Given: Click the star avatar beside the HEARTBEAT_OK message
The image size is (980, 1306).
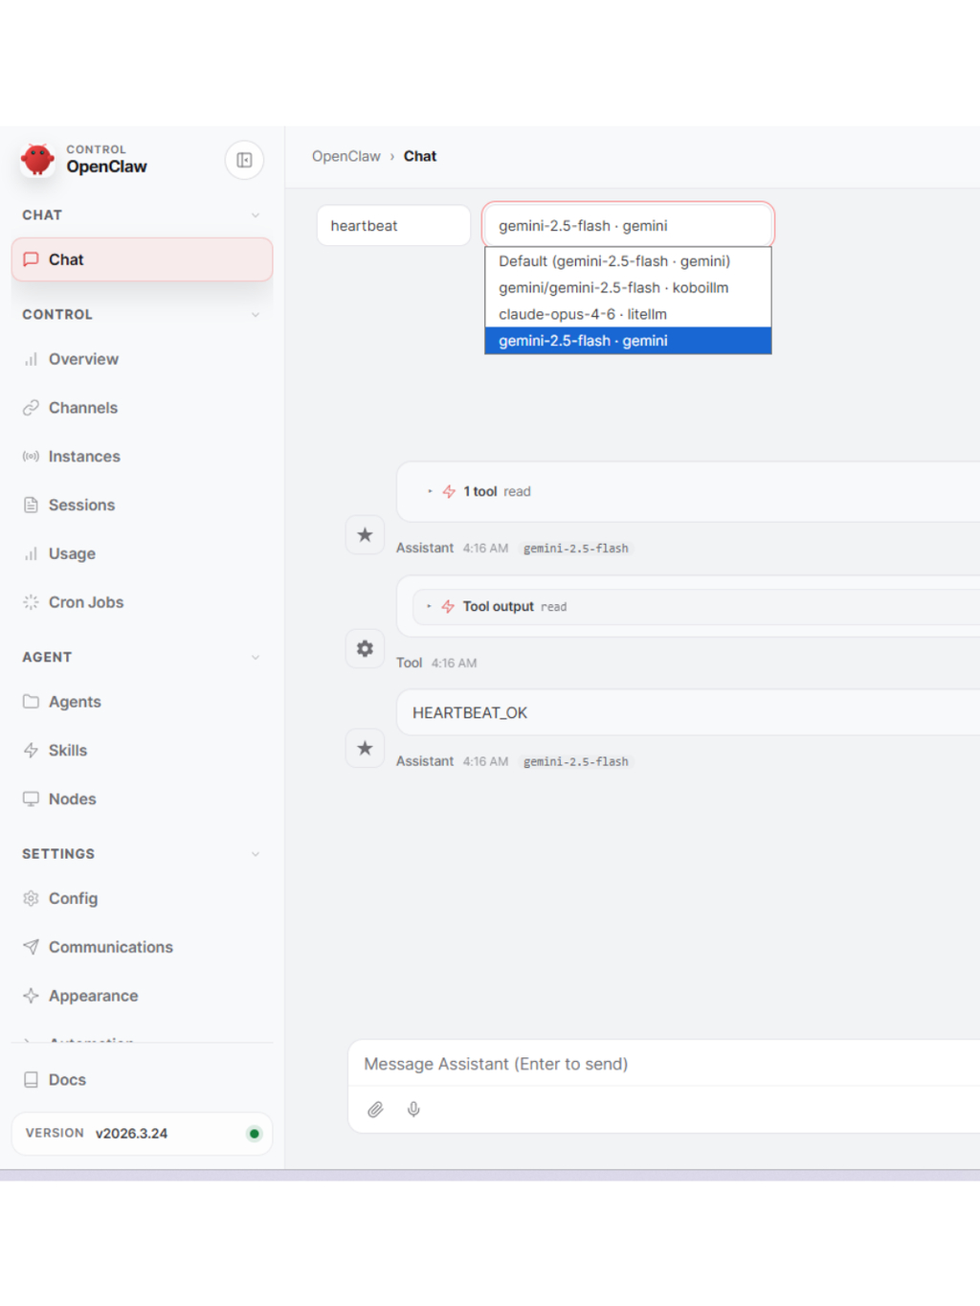Looking at the screenshot, I should tap(365, 748).
